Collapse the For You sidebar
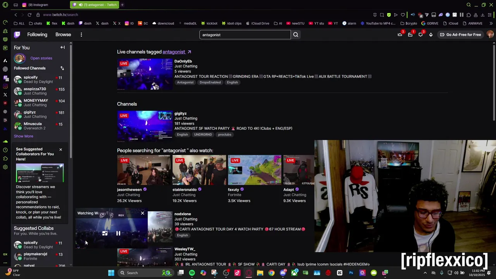The image size is (496, 279). click(x=62, y=47)
